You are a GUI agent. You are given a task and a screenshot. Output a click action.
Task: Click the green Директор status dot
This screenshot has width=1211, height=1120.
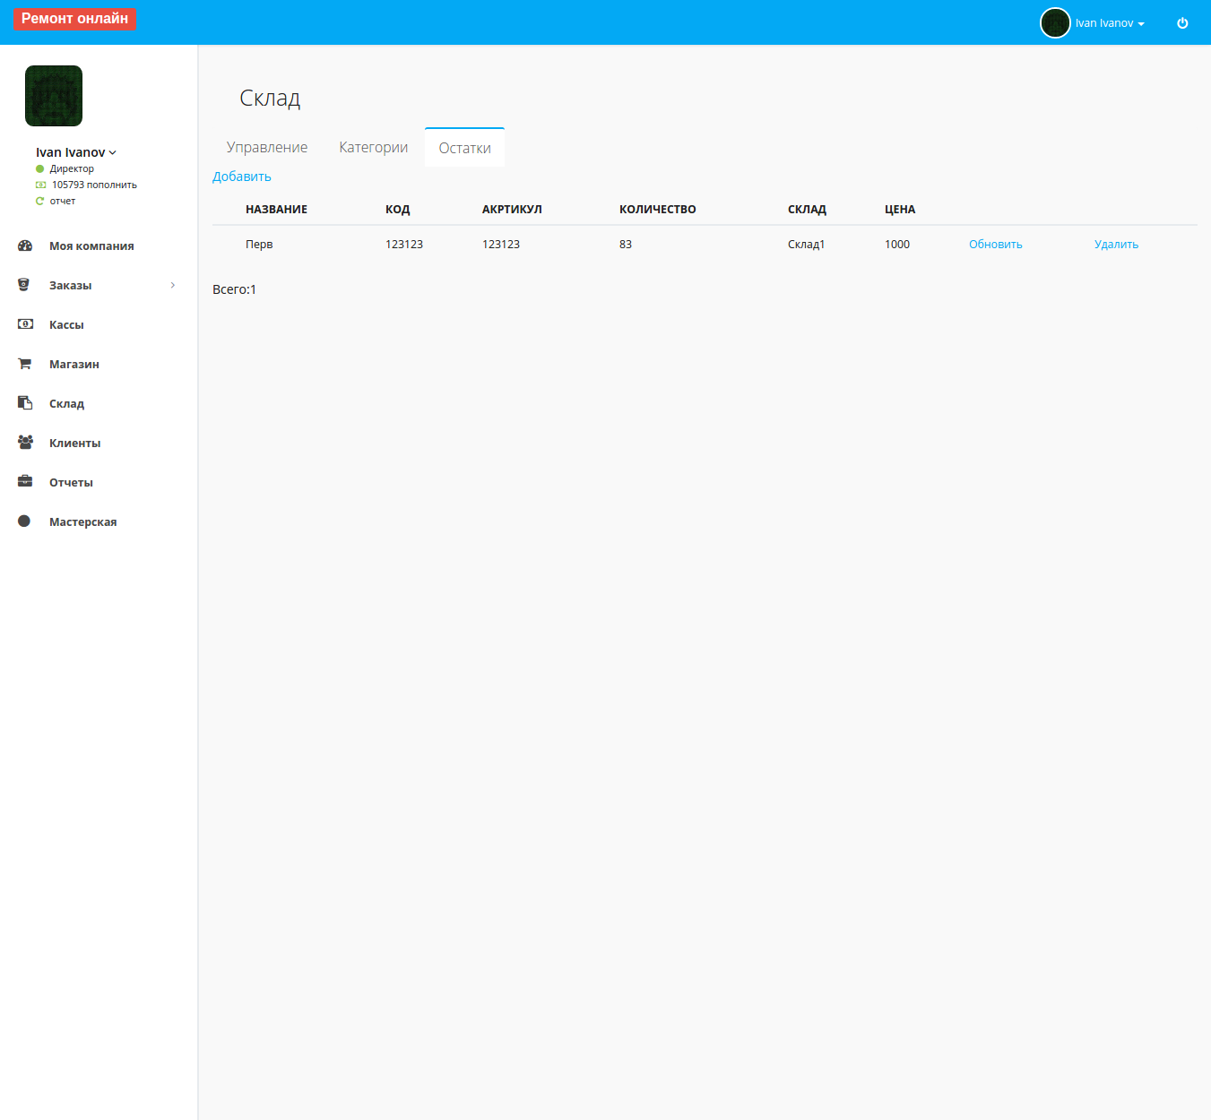pyautogui.click(x=39, y=168)
